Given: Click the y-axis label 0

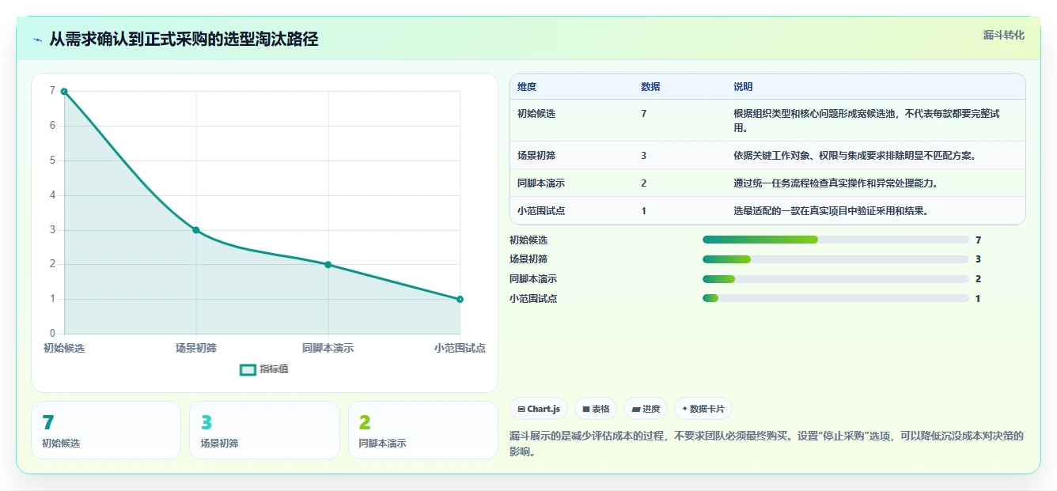Looking at the screenshot, I should tap(52, 334).
